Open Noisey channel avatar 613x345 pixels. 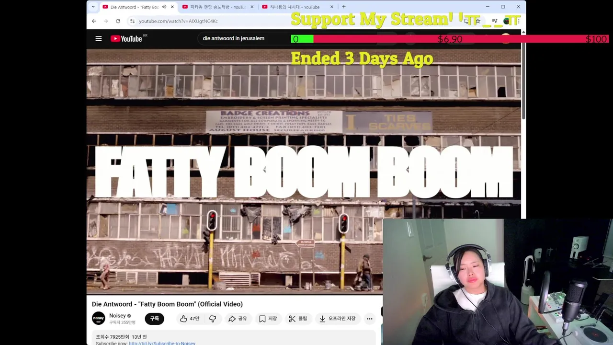(99, 319)
